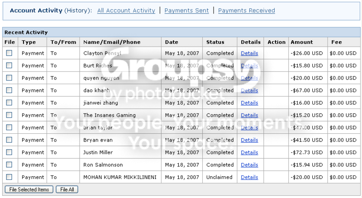Click the Name/Email/Phone column header

[112, 42]
